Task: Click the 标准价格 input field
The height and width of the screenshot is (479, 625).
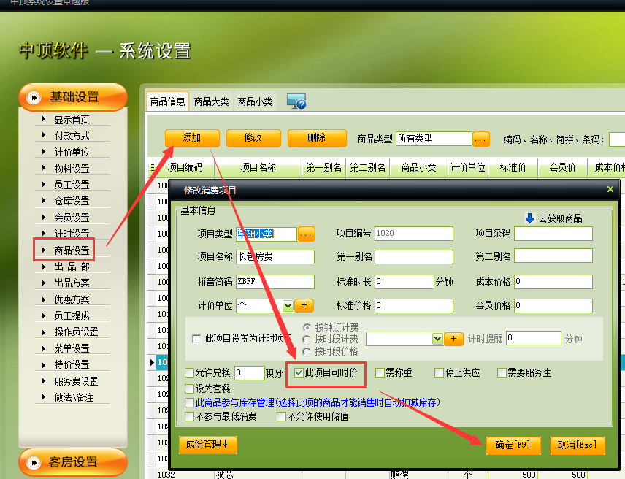Action: [414, 306]
